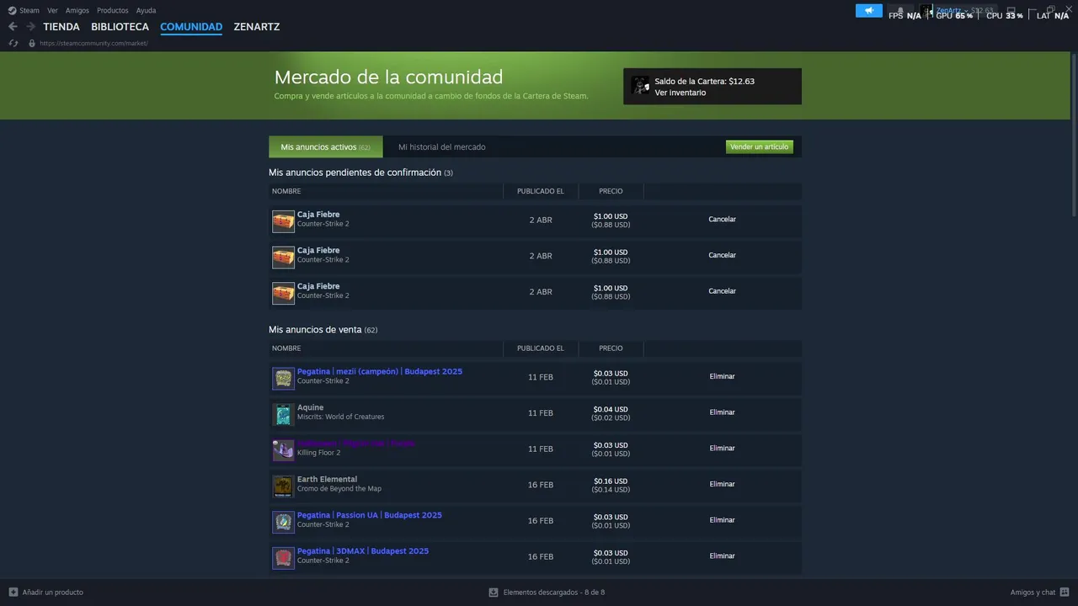
Task: Sort sale listings by NOMBRE column
Action: pyautogui.click(x=286, y=348)
